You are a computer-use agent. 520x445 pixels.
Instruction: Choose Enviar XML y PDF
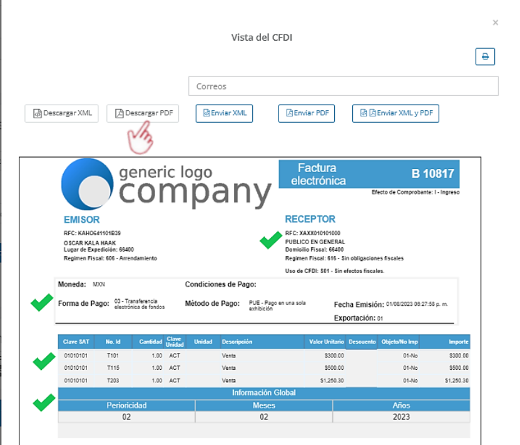[395, 113]
